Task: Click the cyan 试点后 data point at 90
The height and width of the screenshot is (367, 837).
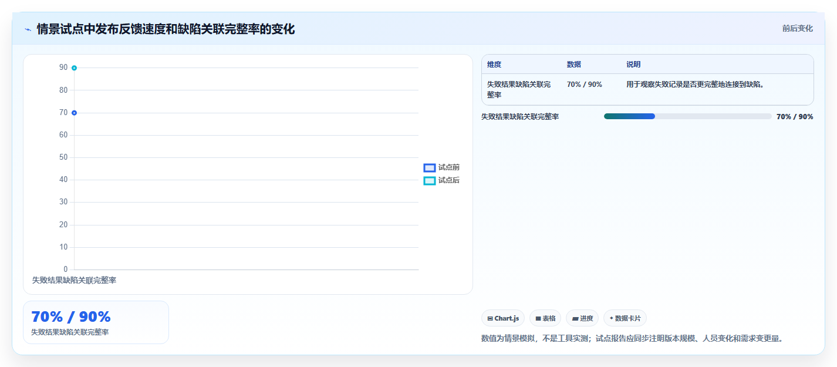Action: [74, 68]
